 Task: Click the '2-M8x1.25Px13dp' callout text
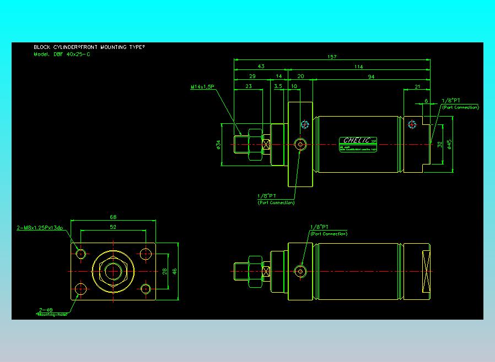click(x=40, y=227)
